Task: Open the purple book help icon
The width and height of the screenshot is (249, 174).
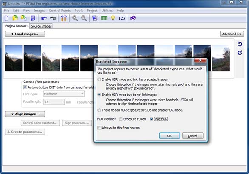Action: click(133, 18)
